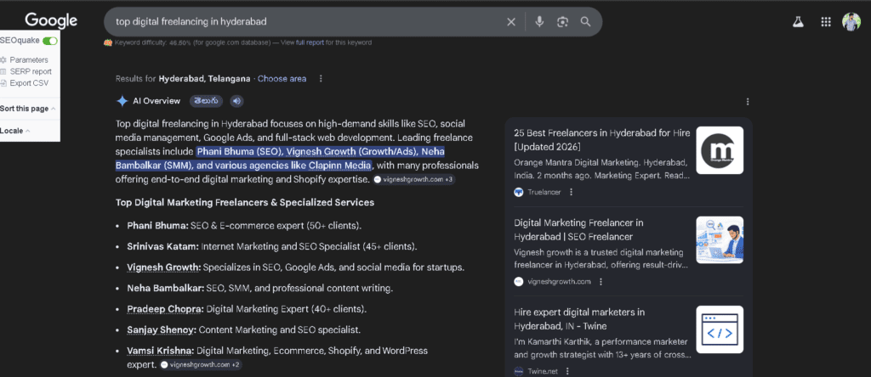This screenshot has width=871, height=377.
Task: Open the full report link for keyword
Action: (310, 42)
